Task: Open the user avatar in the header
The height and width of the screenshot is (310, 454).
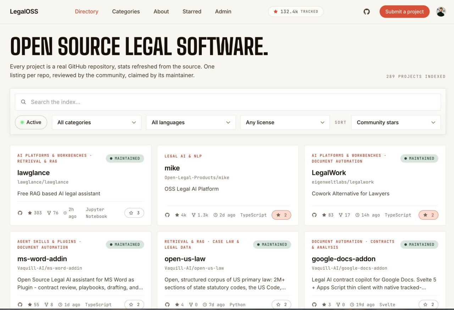Action: 441,12
